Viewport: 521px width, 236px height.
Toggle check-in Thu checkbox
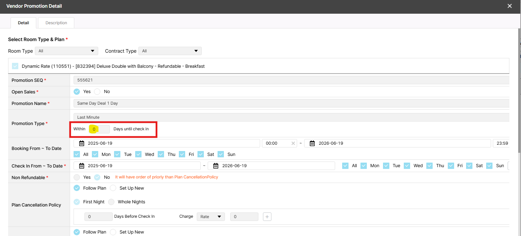pos(429,166)
